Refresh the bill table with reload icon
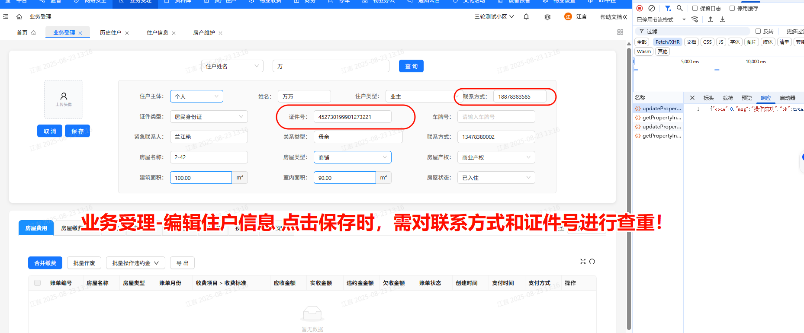Viewport: 804px width, 333px height. 592,261
